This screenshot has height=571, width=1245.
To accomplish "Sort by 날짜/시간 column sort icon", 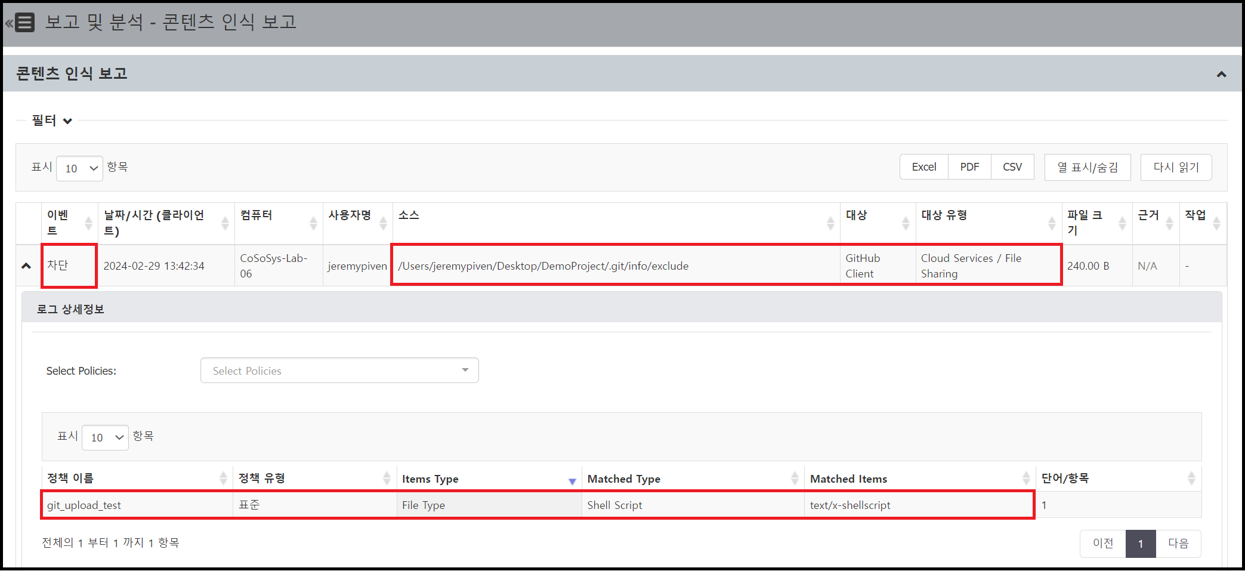I will click(225, 223).
